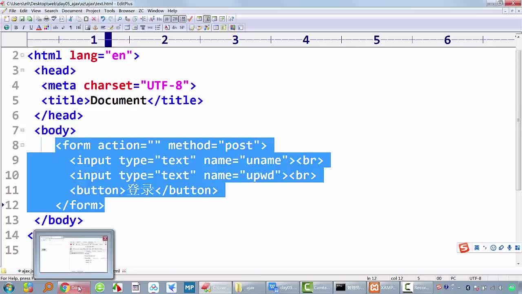Click the Open file folder icon
This screenshot has width=522, height=294.
pos(14,19)
